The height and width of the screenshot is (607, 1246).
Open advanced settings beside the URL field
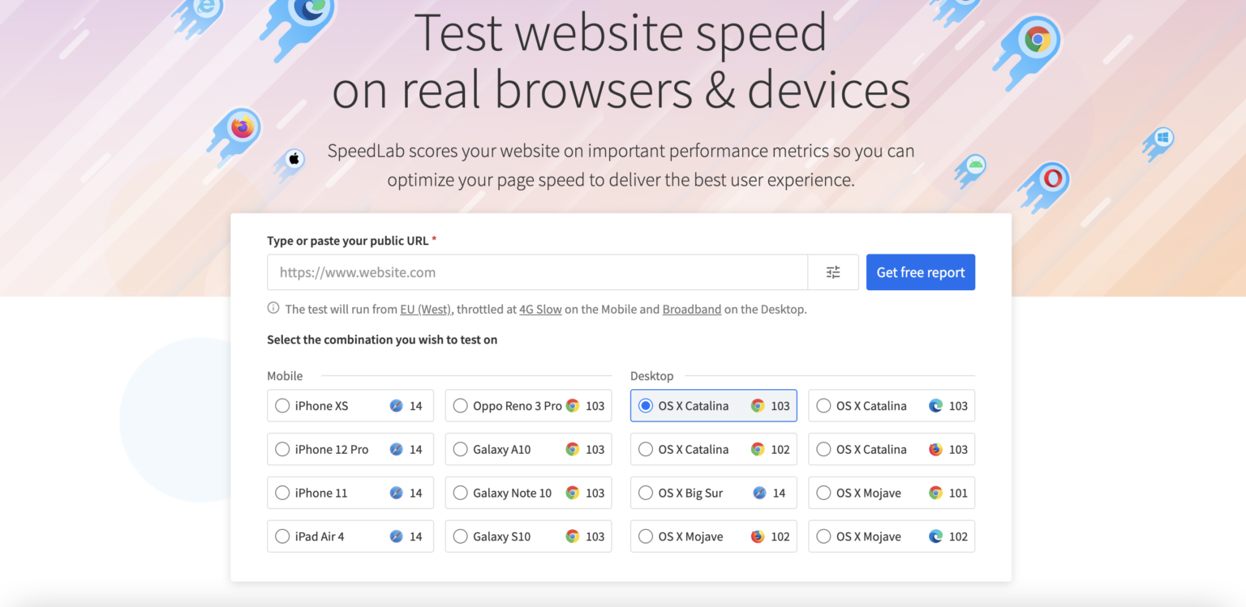point(833,272)
